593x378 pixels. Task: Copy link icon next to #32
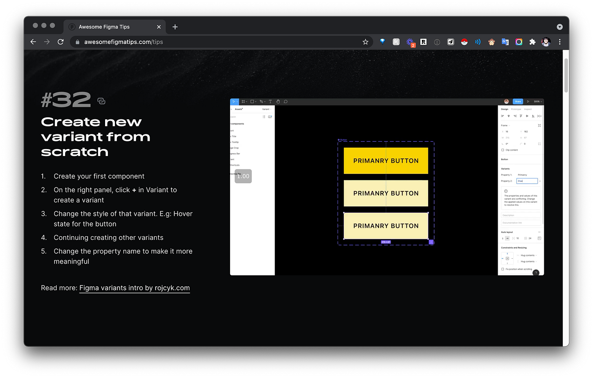[101, 101]
